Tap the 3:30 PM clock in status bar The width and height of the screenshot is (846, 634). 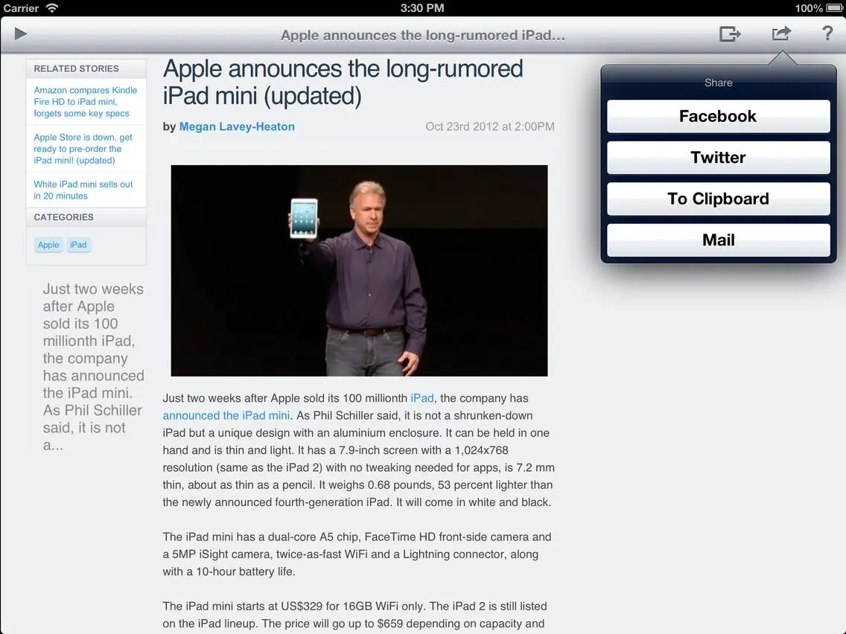pyautogui.click(x=422, y=8)
